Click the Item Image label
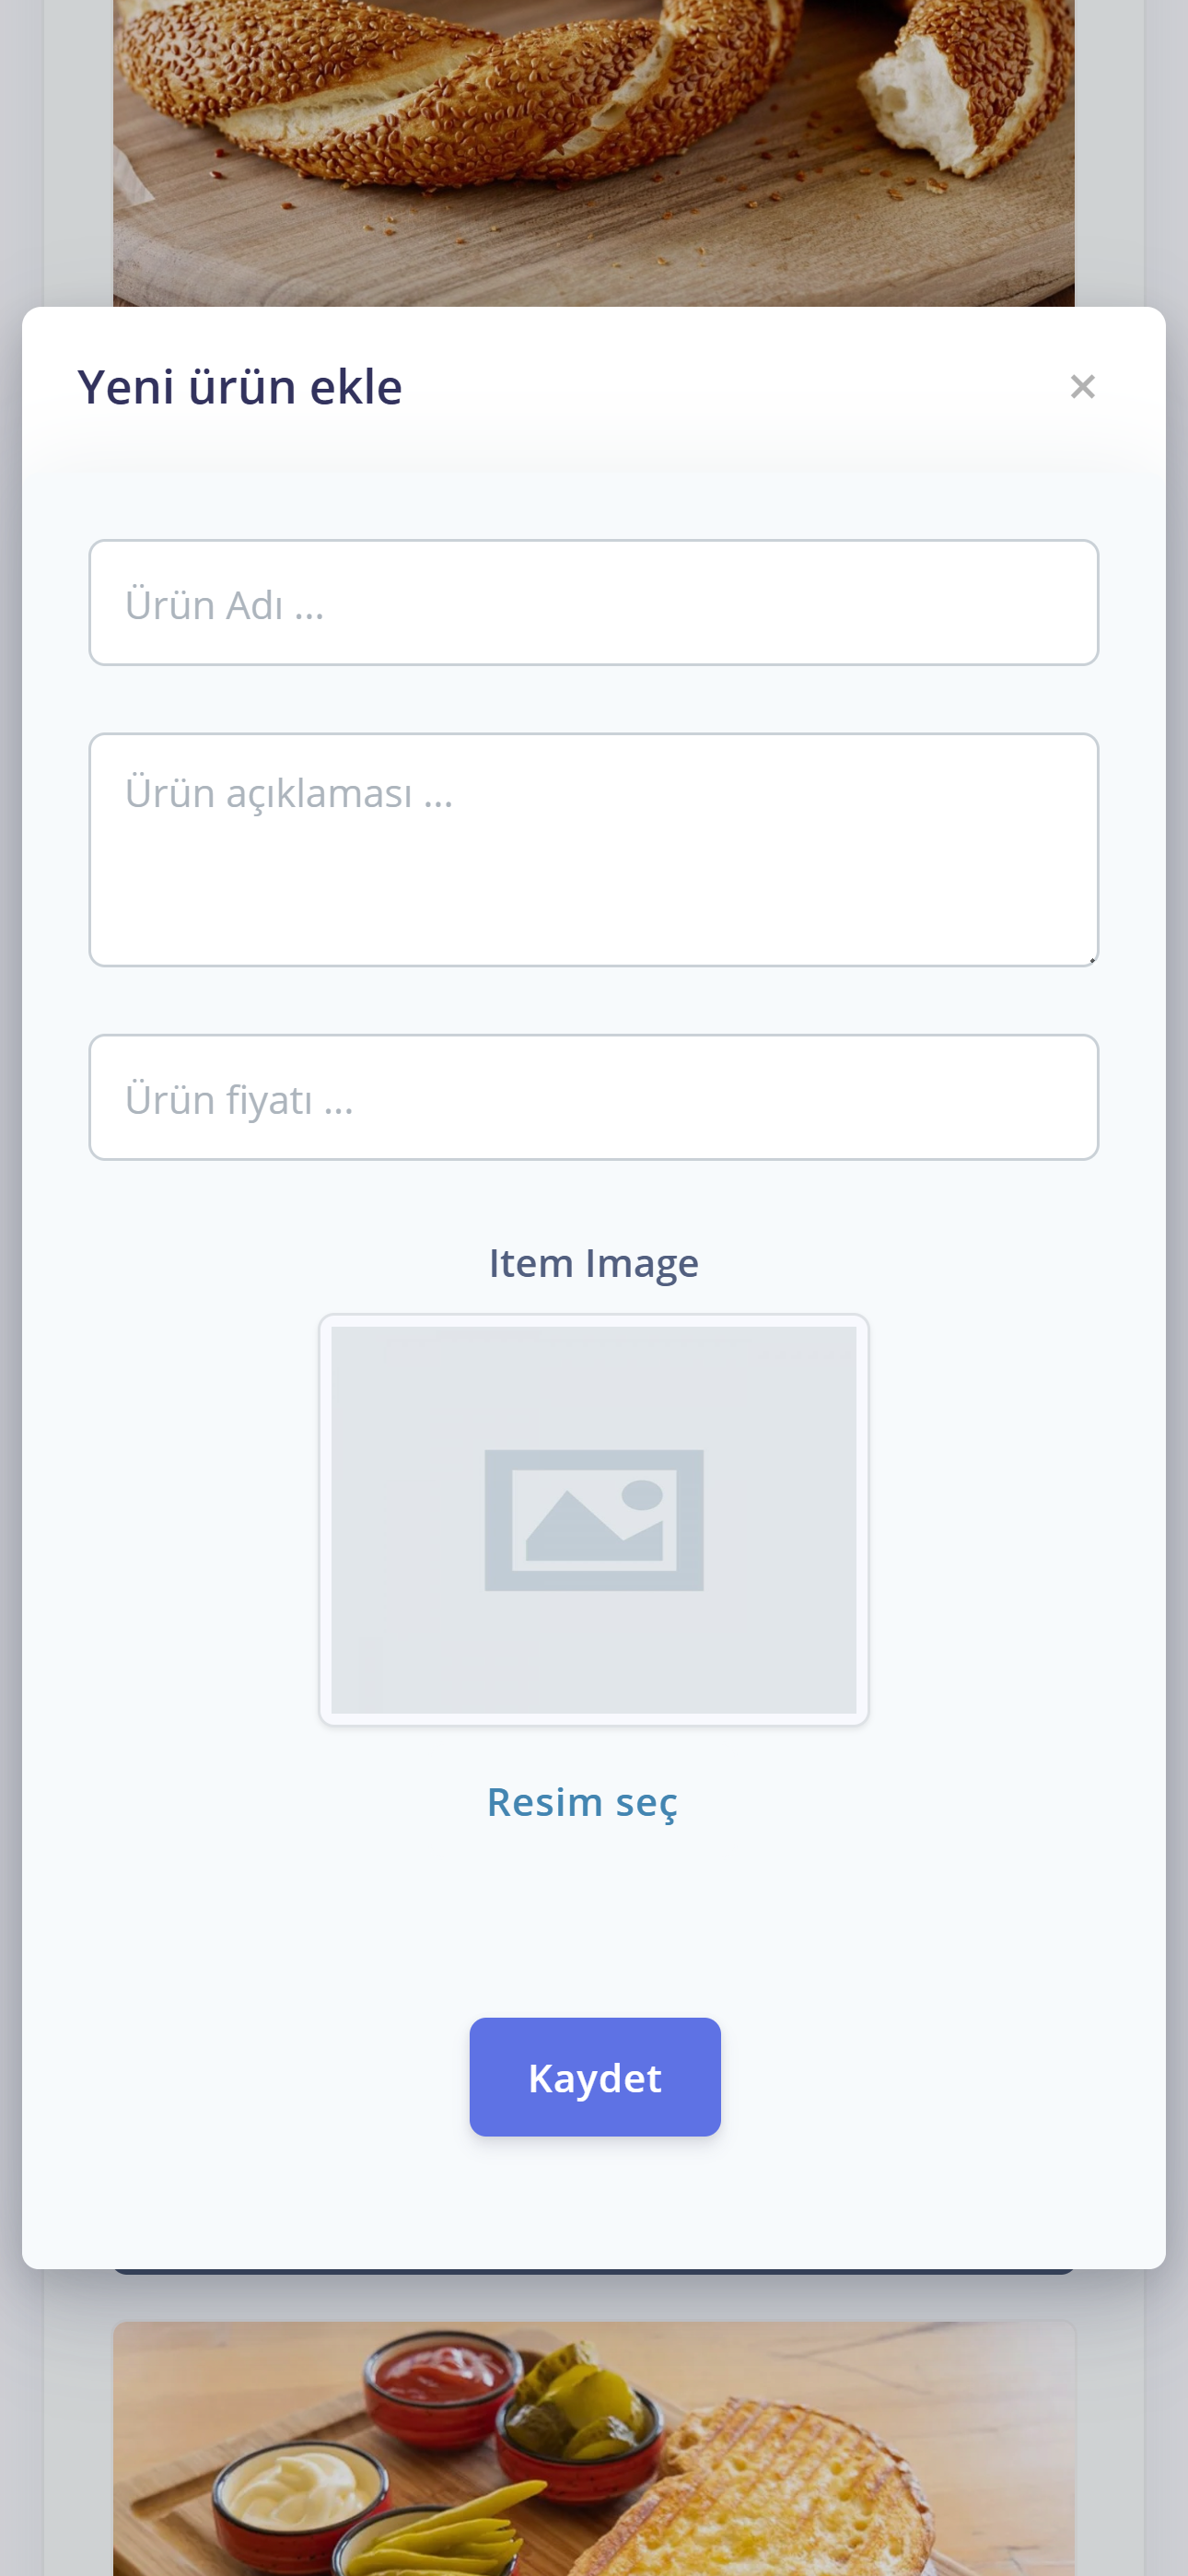Viewport: 1188px width, 2576px height. [594, 1263]
